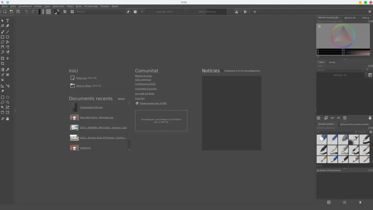Toggle eraser mode in the toolbar
This screenshot has width=373, height=210.
[x=128, y=12]
